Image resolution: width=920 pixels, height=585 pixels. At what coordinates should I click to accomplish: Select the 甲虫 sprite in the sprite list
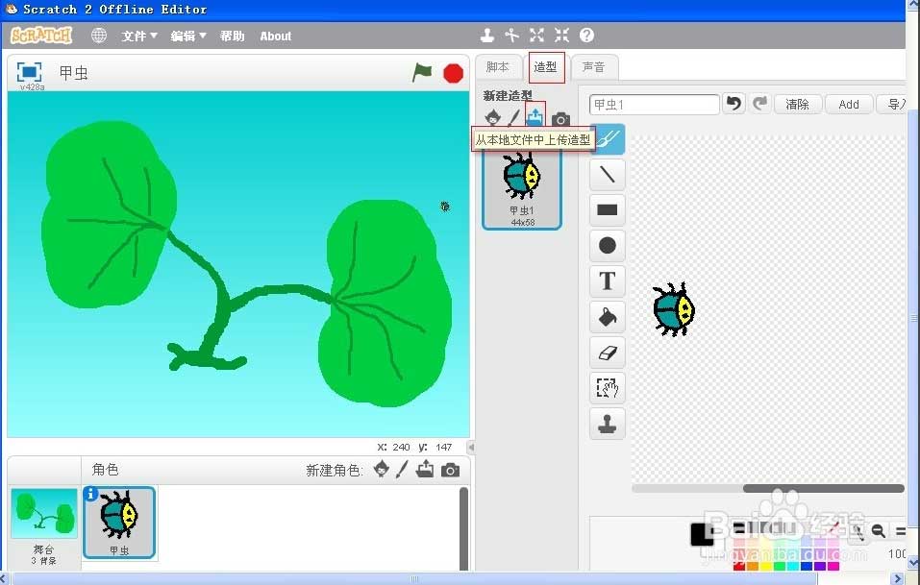click(120, 523)
